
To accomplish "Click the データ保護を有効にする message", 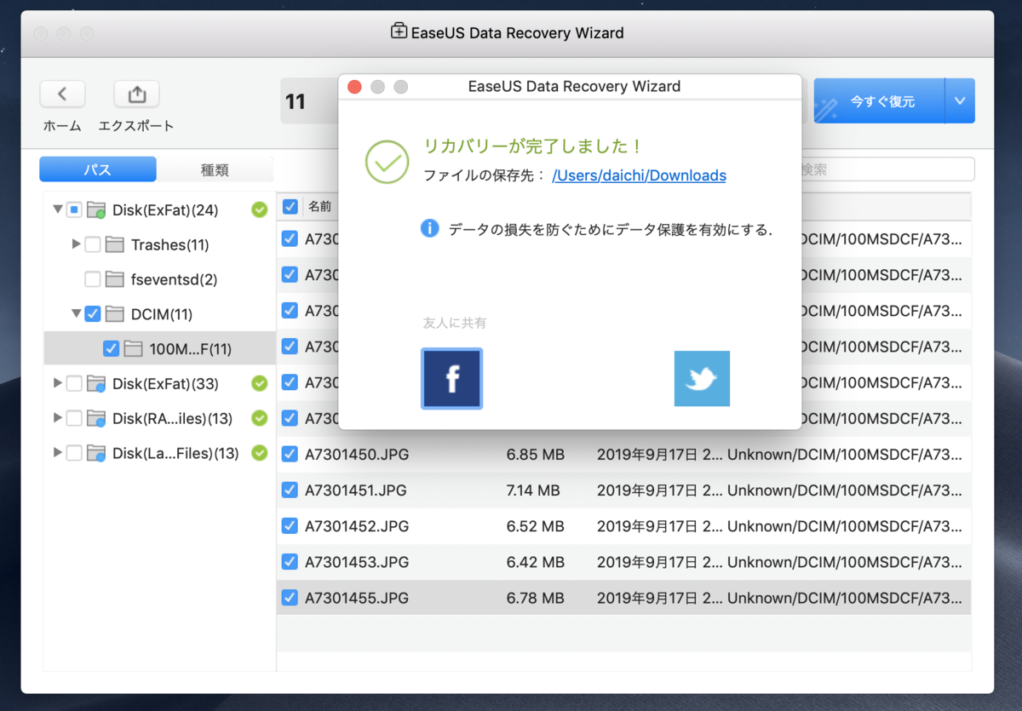I will click(x=611, y=230).
